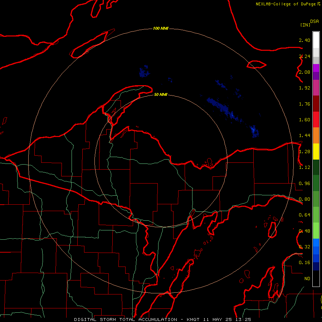Click the light green 0.48 legend swatch

pos(316,231)
